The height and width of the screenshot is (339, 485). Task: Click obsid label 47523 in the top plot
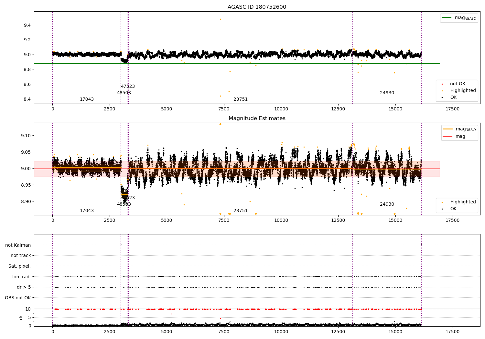[128, 86]
